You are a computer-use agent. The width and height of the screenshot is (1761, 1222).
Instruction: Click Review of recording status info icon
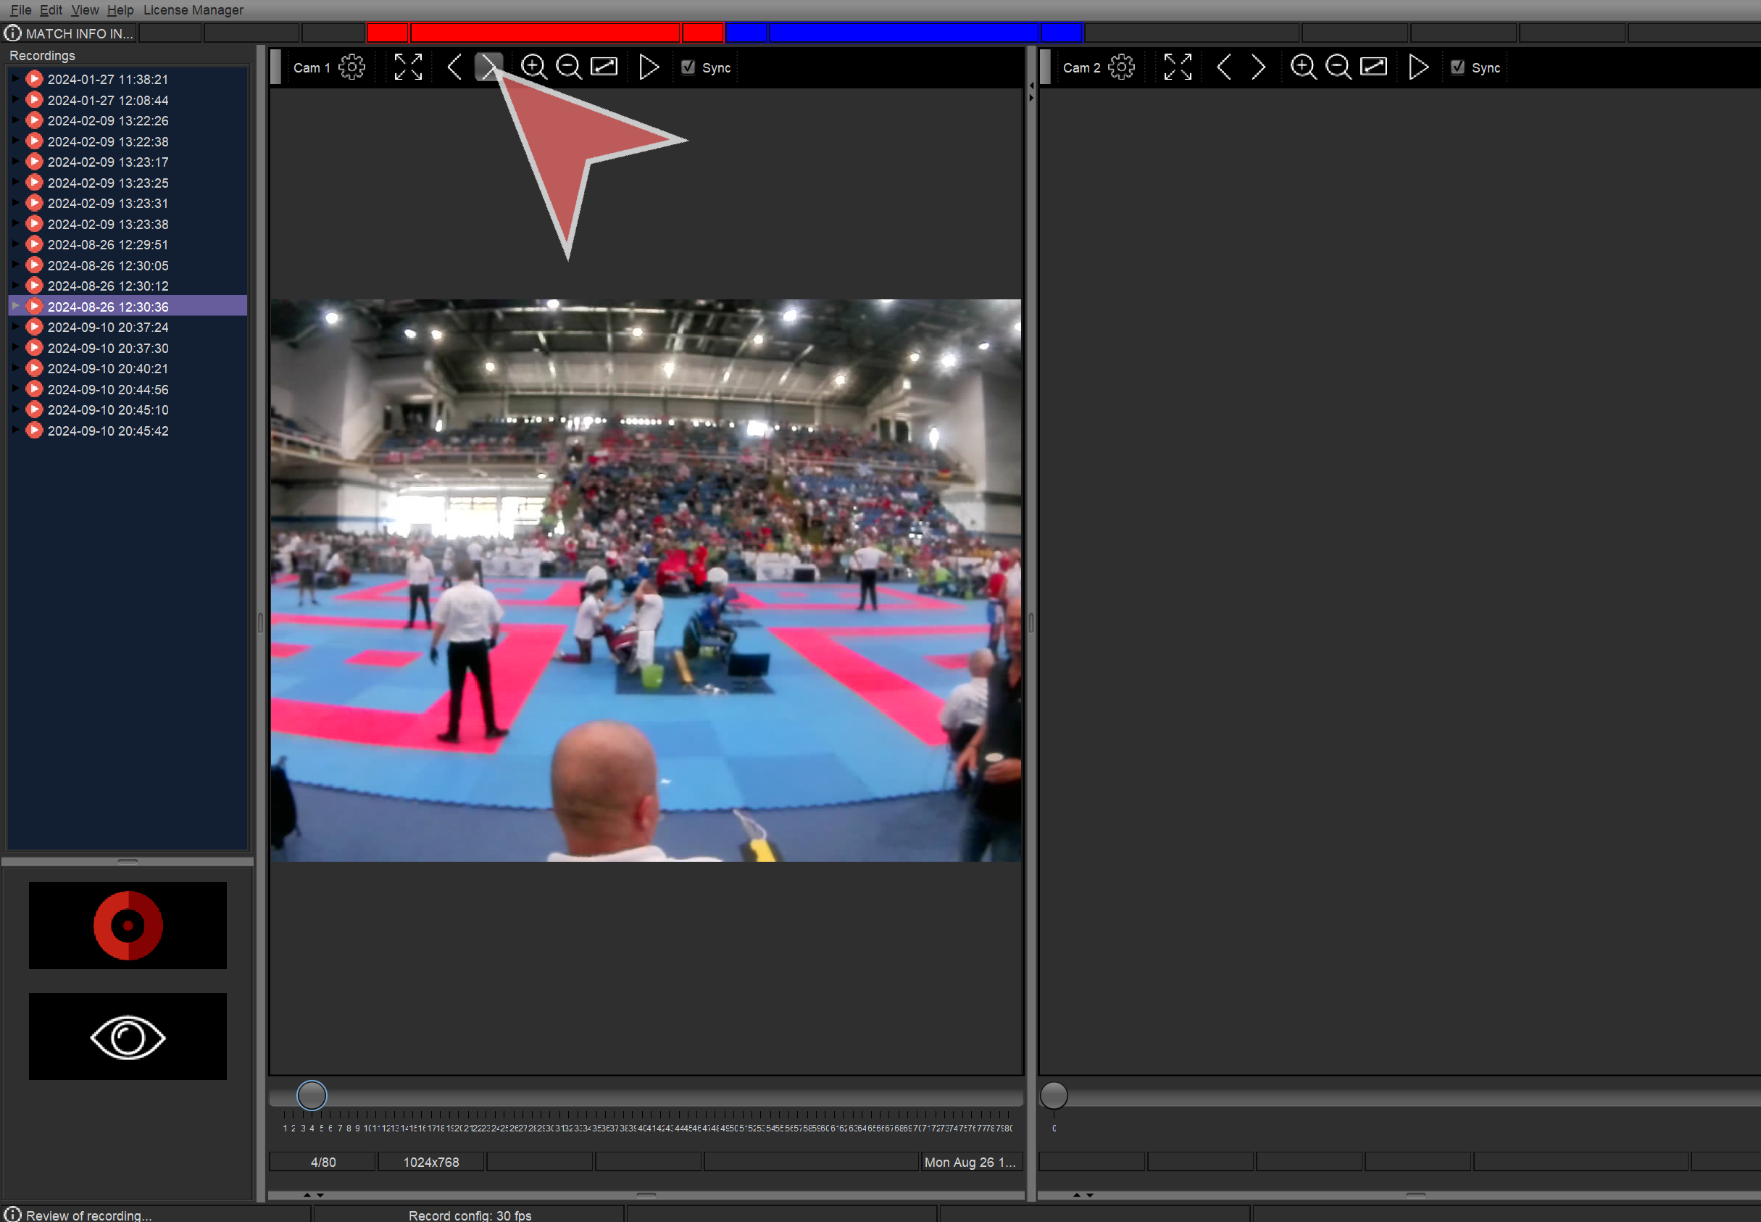(12, 1215)
